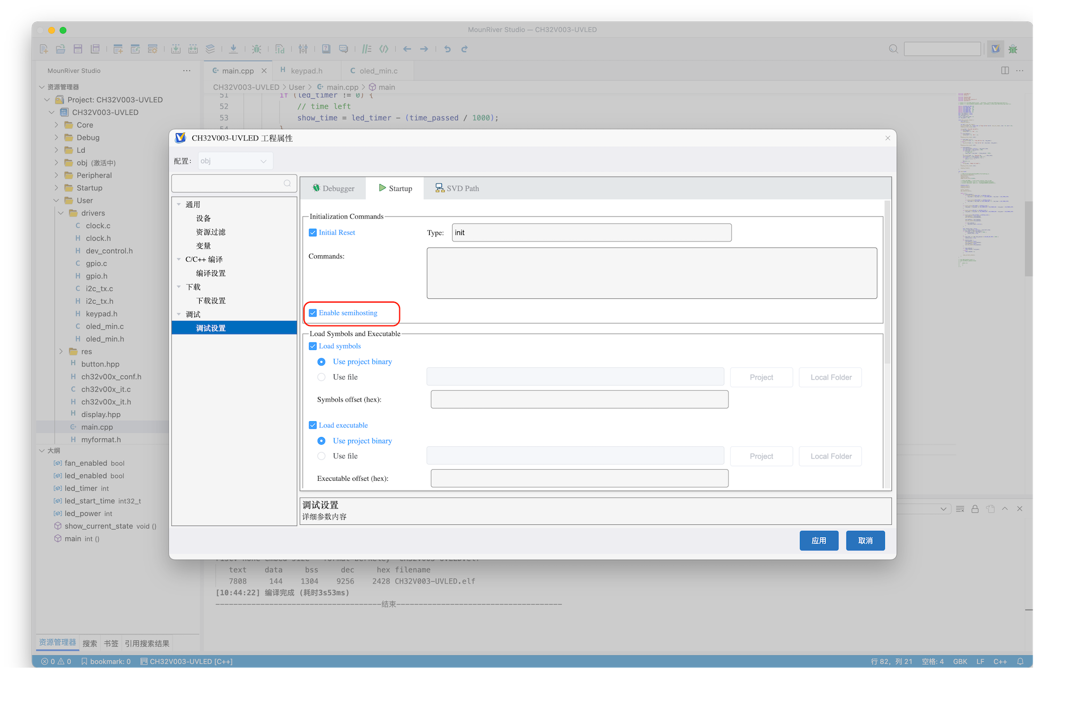The height and width of the screenshot is (710, 1065).
Task: Select Use file radio under Load symbols
Action: (x=322, y=377)
